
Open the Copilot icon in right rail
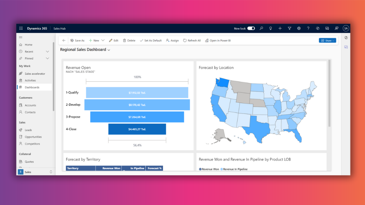pyautogui.click(x=346, y=38)
